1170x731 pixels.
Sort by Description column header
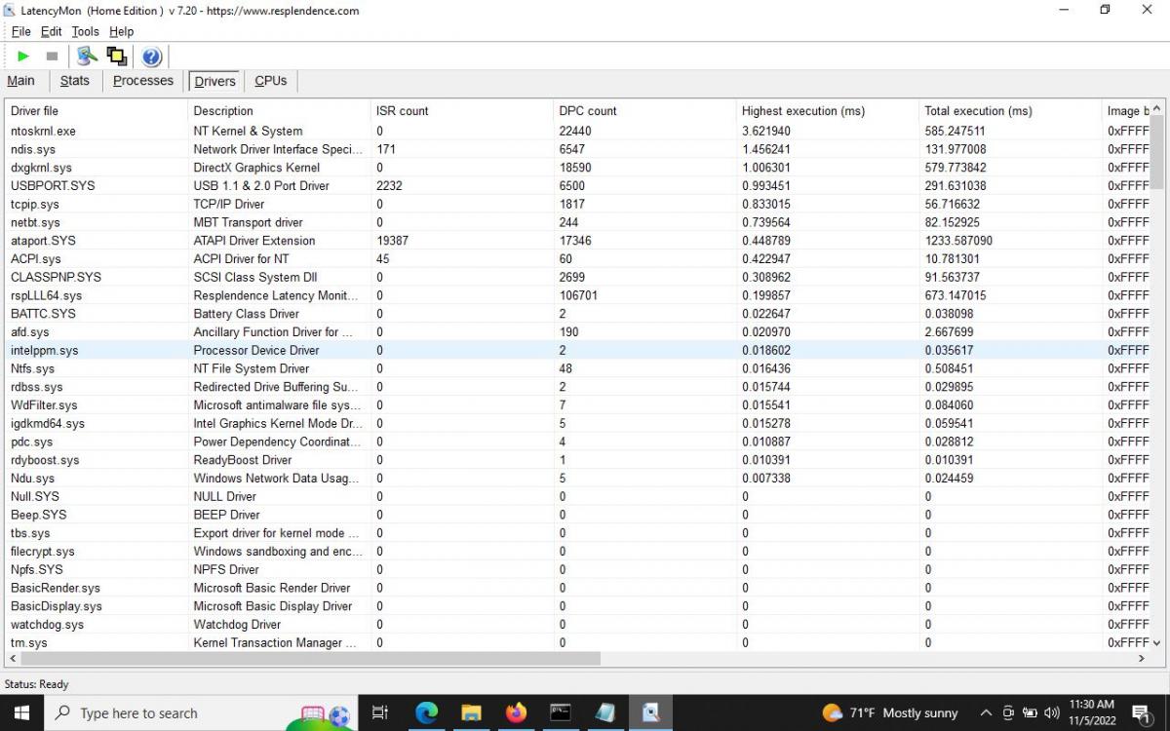[x=279, y=111]
